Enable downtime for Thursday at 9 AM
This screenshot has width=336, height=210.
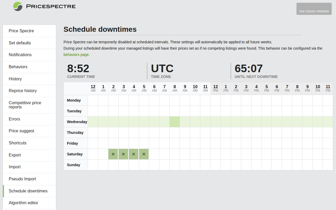[x=185, y=133]
